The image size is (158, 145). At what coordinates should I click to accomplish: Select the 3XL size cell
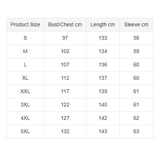pos(25,105)
